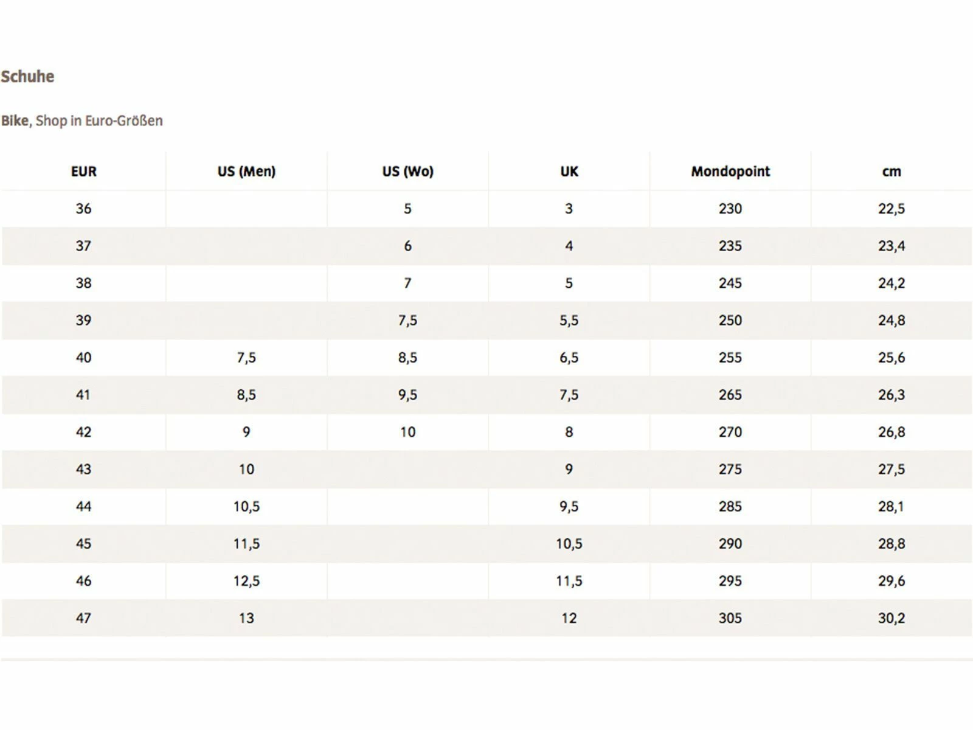Select EUR size 36 cell

(83, 209)
